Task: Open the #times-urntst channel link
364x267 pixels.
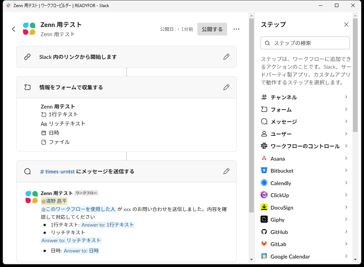Action: [x=57, y=171]
